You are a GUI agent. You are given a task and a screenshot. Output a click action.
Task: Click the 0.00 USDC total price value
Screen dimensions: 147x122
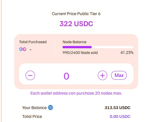coord(120,117)
